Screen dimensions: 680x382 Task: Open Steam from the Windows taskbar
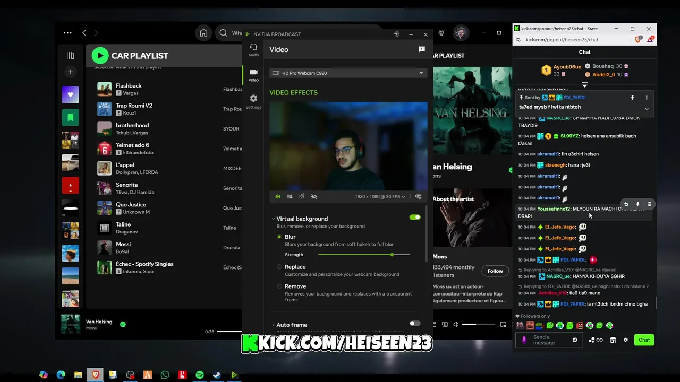click(217, 375)
